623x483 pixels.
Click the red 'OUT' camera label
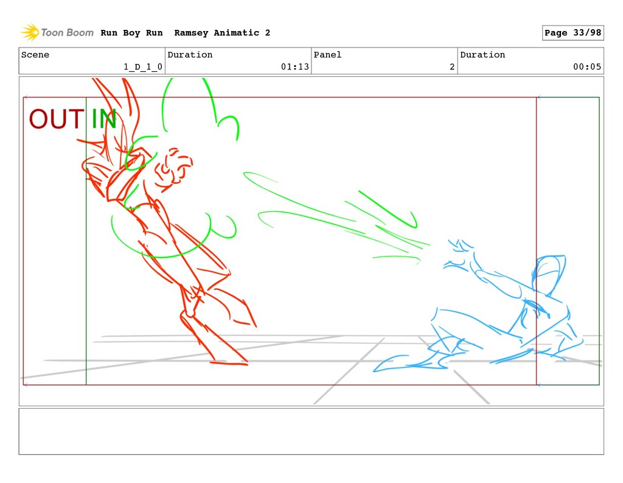[x=56, y=119]
